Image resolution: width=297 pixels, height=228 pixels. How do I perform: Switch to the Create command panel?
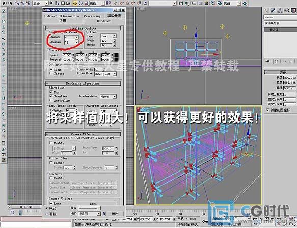click(266, 10)
